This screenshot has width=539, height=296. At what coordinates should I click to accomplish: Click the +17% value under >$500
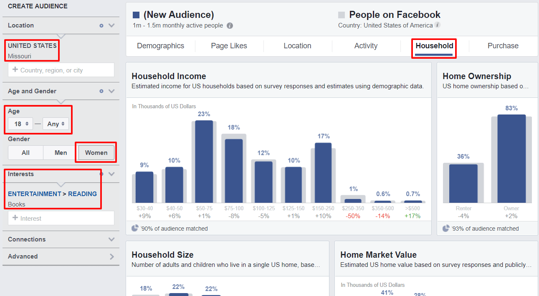[413, 216]
